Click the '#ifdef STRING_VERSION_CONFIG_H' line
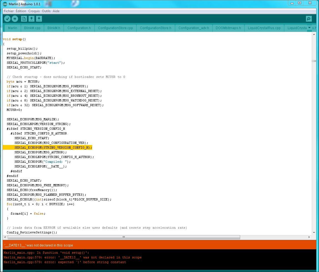This screenshot has width=319, height=272. pos(36,129)
